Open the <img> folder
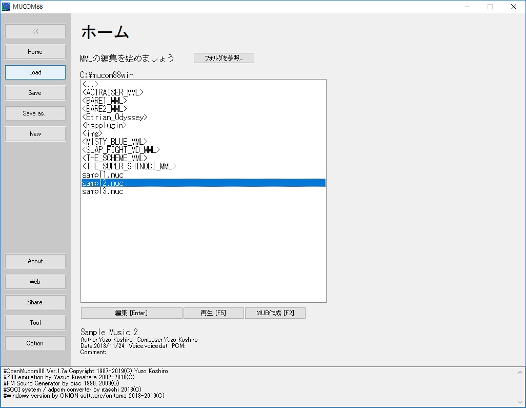 click(204, 133)
